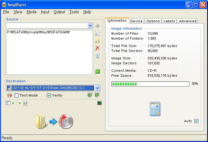Click the Number of Files value 10,998
This screenshot has height=142, width=208.
coord(153,33)
